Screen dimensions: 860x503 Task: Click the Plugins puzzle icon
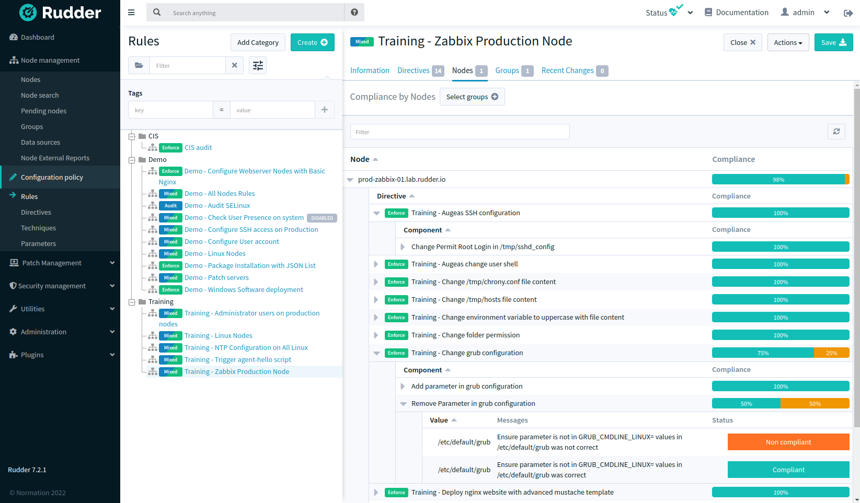click(14, 355)
